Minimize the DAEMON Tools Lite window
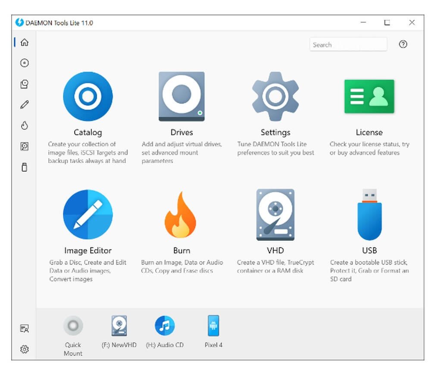This screenshot has width=431, height=369. coord(363,22)
